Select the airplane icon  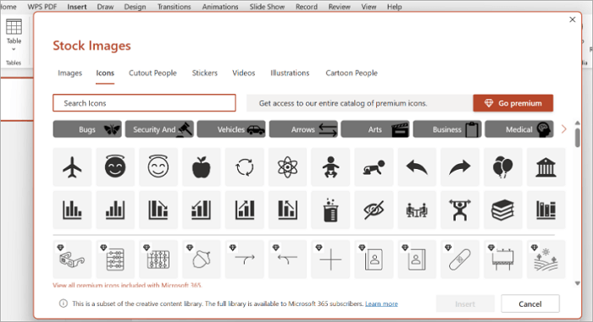[x=72, y=166]
